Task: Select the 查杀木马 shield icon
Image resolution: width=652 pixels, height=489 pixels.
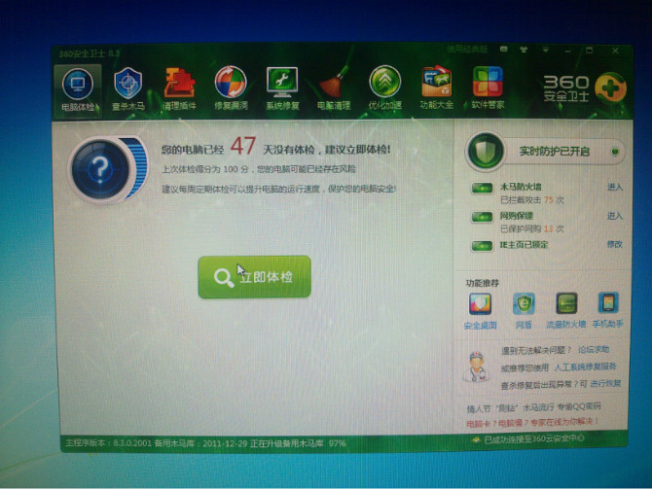Action: point(128,88)
